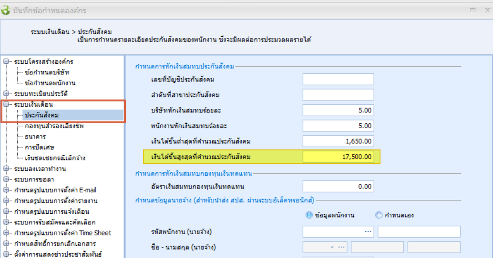Viewport: 493px width, 258px height.
Task: Open the name prefix dropdown in ชื่อ - นามสกุล row
Action: coord(332,248)
